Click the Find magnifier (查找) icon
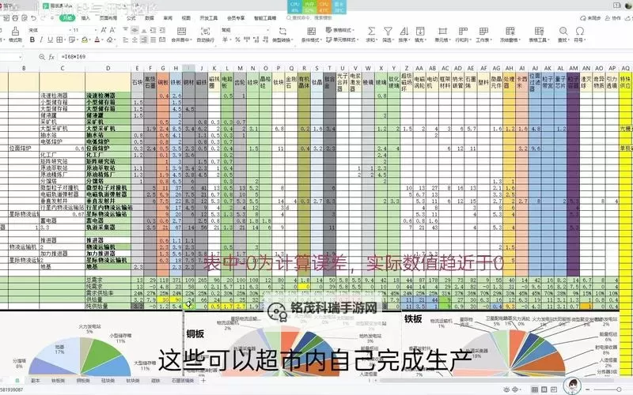The image size is (633, 395). point(563,31)
